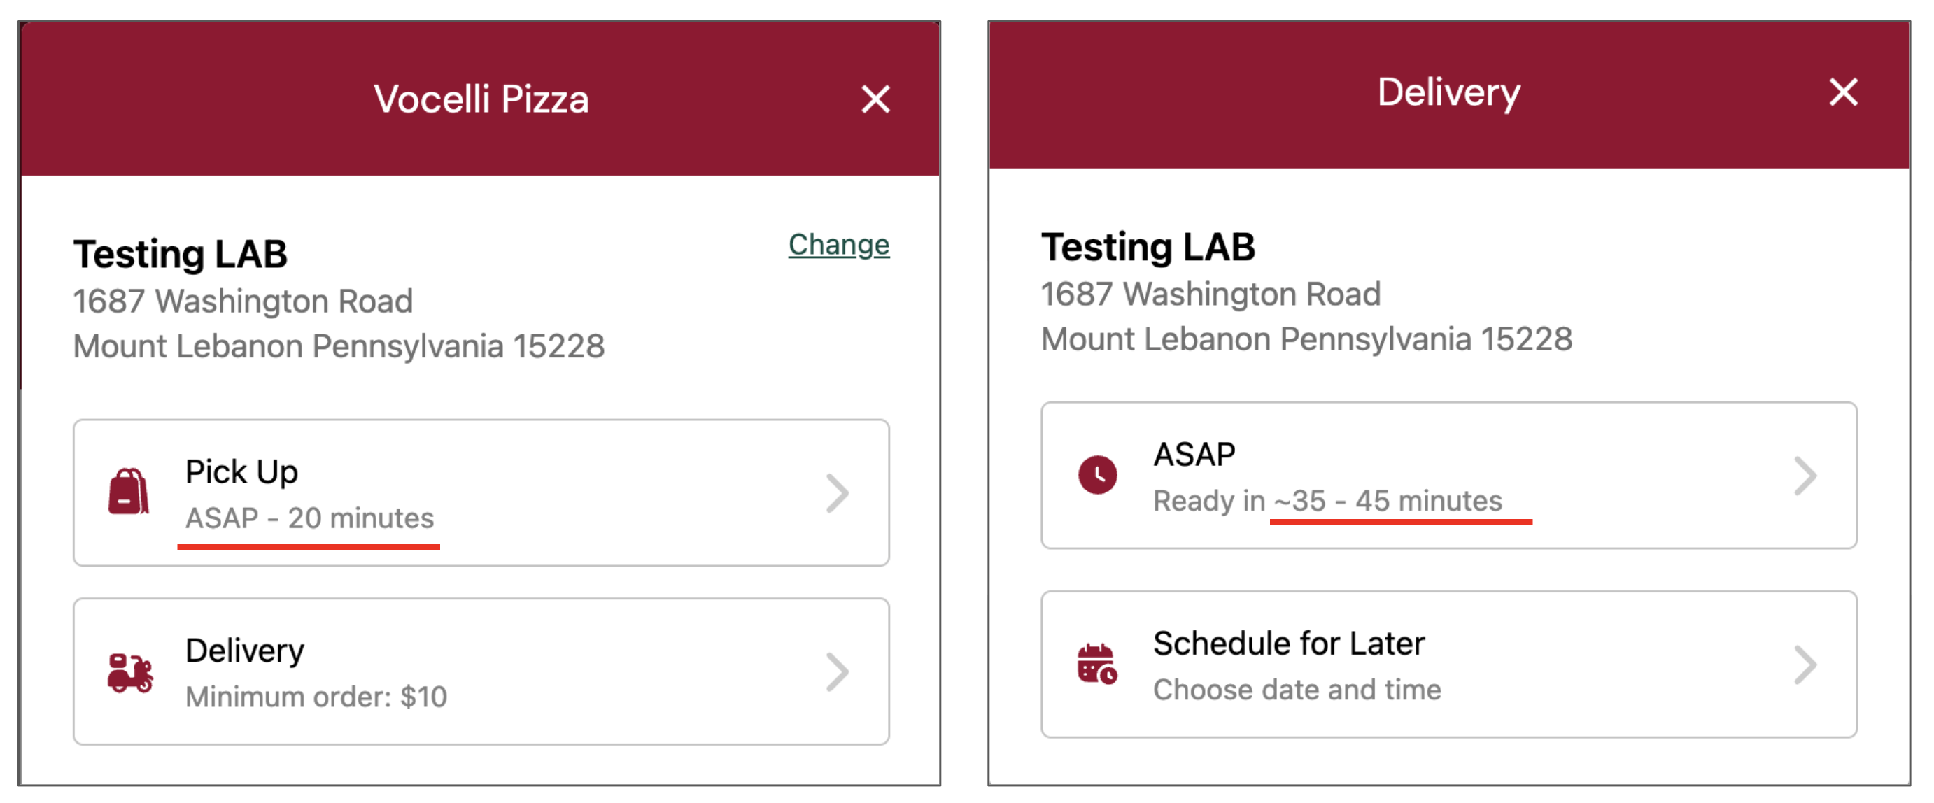Expand the ASAP option chevron

1805,476
